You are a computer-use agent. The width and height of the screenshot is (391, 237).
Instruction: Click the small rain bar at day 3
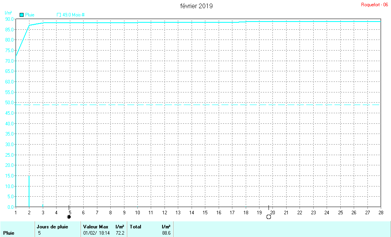(43, 205)
